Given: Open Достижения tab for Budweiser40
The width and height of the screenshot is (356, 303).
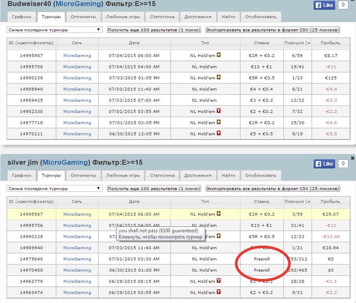Looking at the screenshot, I should (198, 17).
